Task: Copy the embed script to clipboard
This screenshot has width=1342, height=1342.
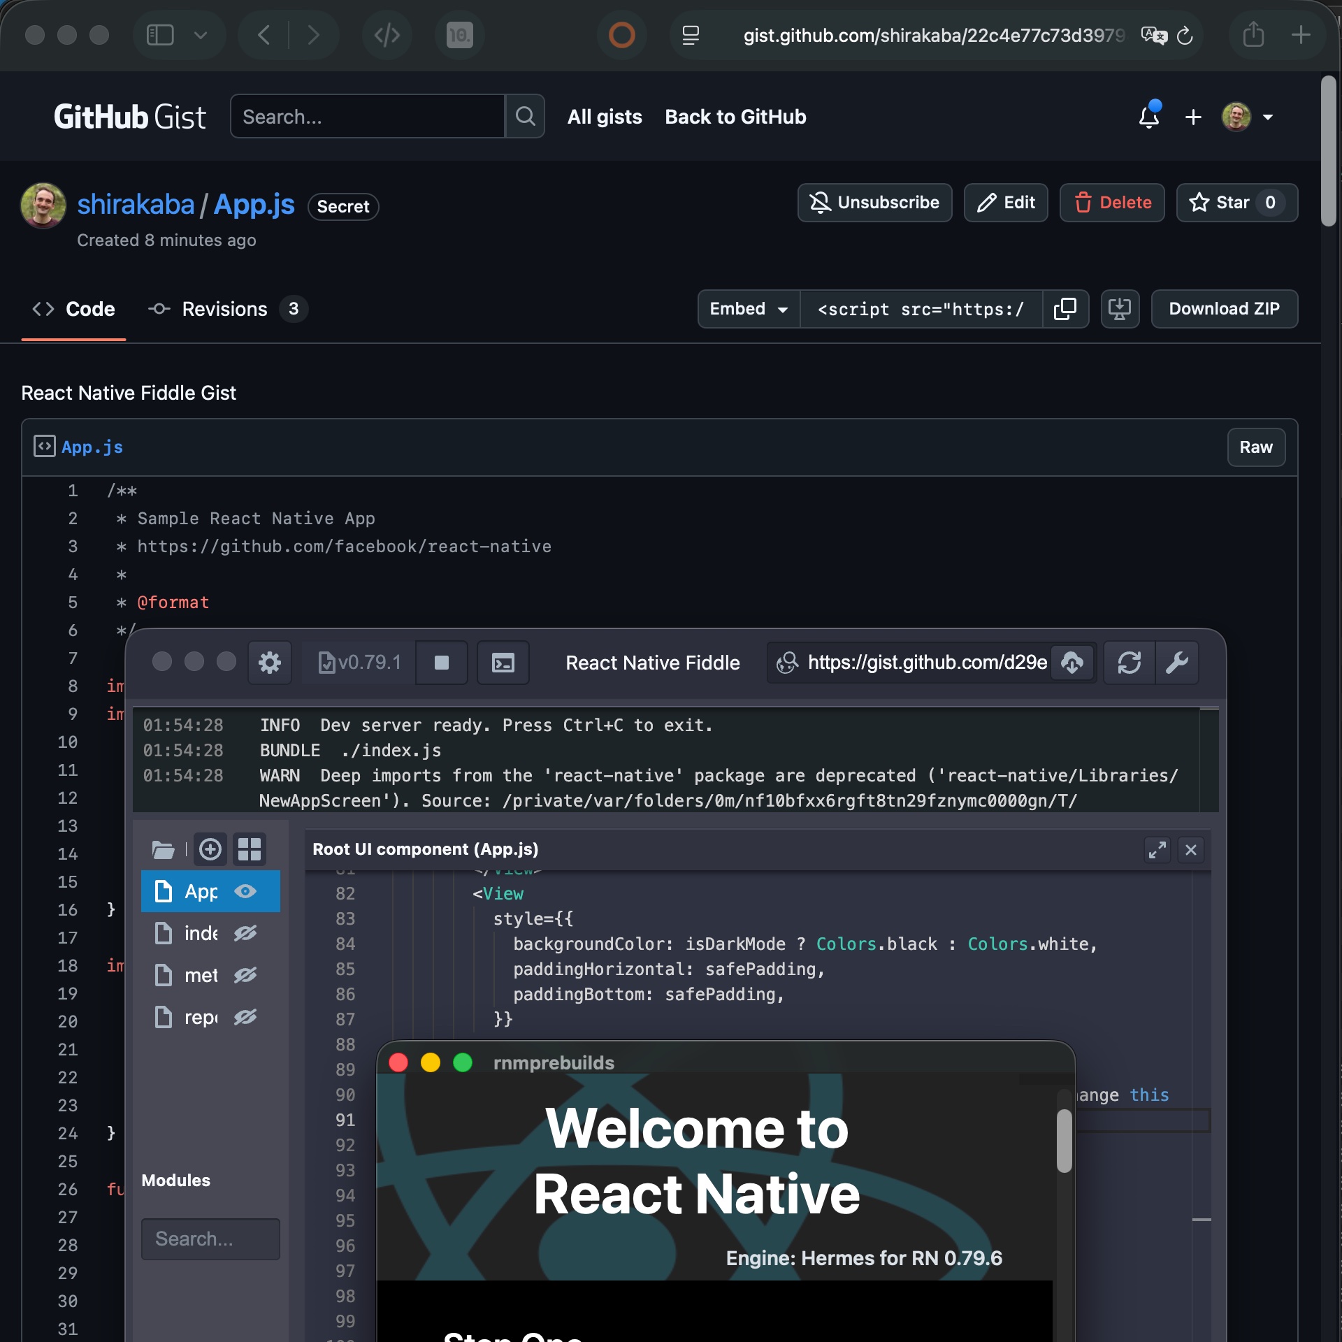Action: pyautogui.click(x=1065, y=309)
